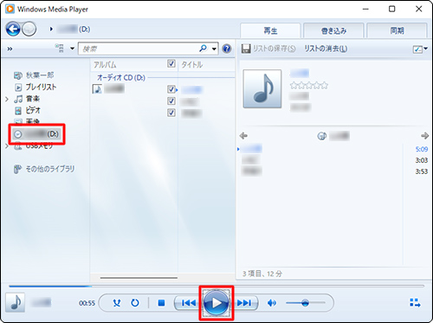
Task: Click リストの消去(L)
Action: (x=326, y=48)
